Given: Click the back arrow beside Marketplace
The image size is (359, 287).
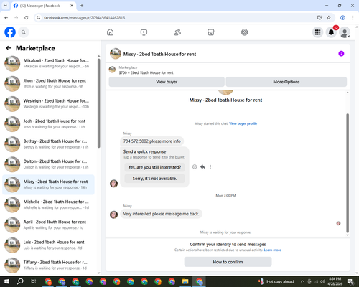Looking at the screenshot, I should pyautogui.click(x=9, y=48).
